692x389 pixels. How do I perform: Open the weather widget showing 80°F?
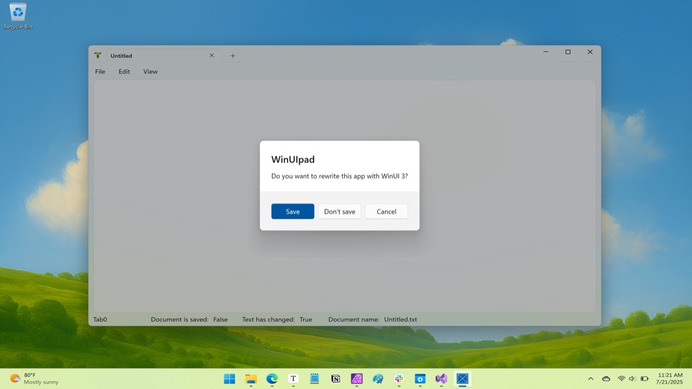point(34,379)
